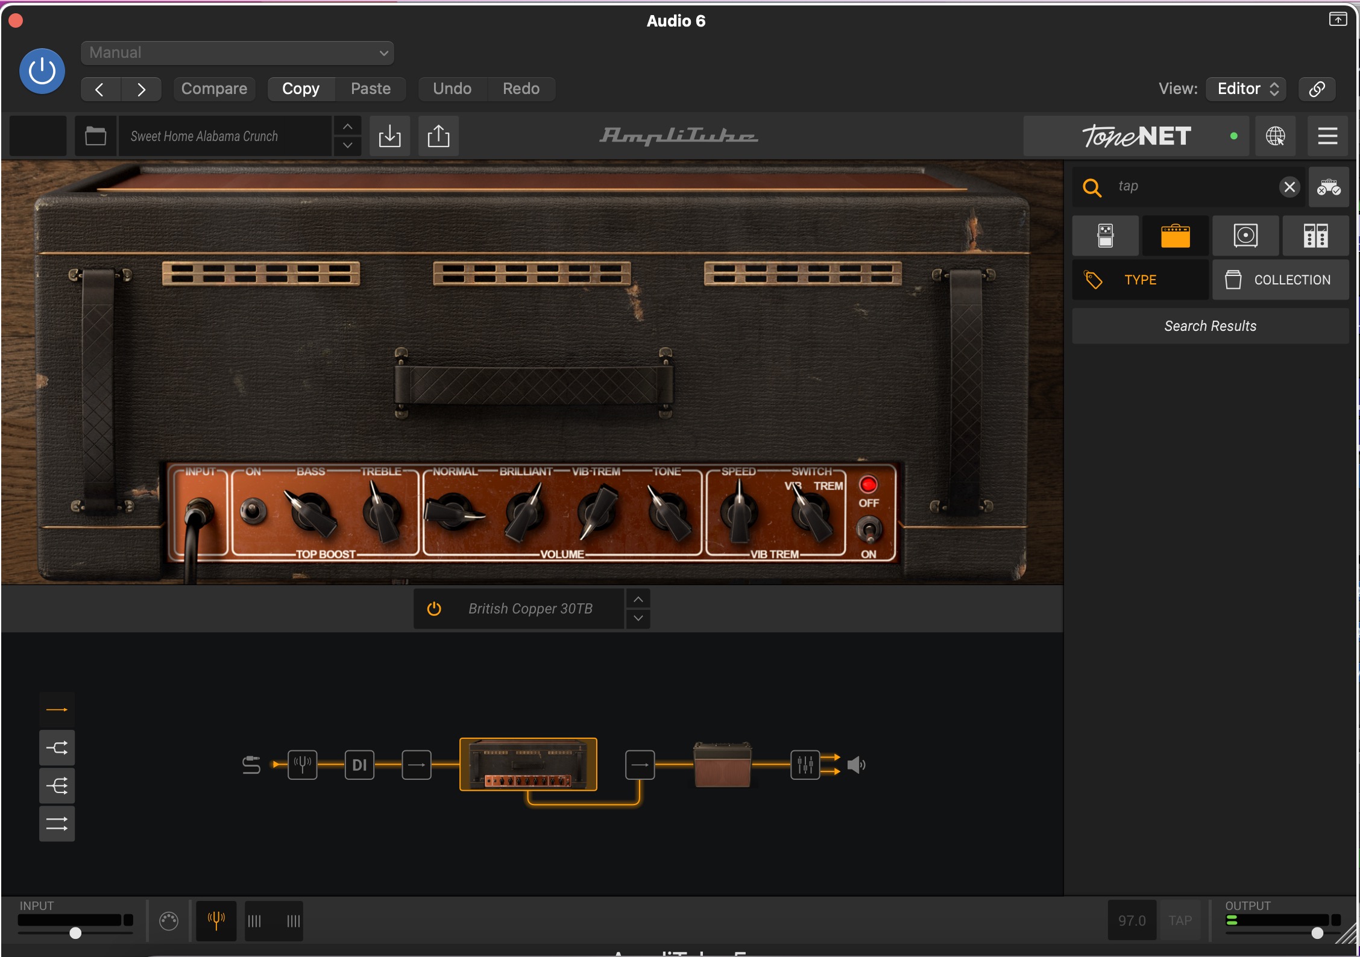The width and height of the screenshot is (1360, 957).
Task: Select the single serial chain routing icon
Action: pyautogui.click(x=57, y=710)
